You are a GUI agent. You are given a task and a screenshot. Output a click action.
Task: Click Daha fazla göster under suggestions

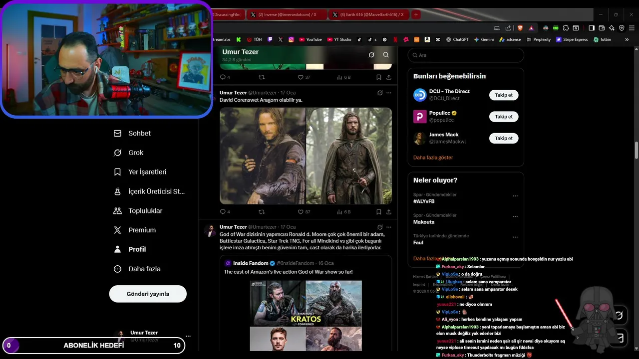point(433,157)
